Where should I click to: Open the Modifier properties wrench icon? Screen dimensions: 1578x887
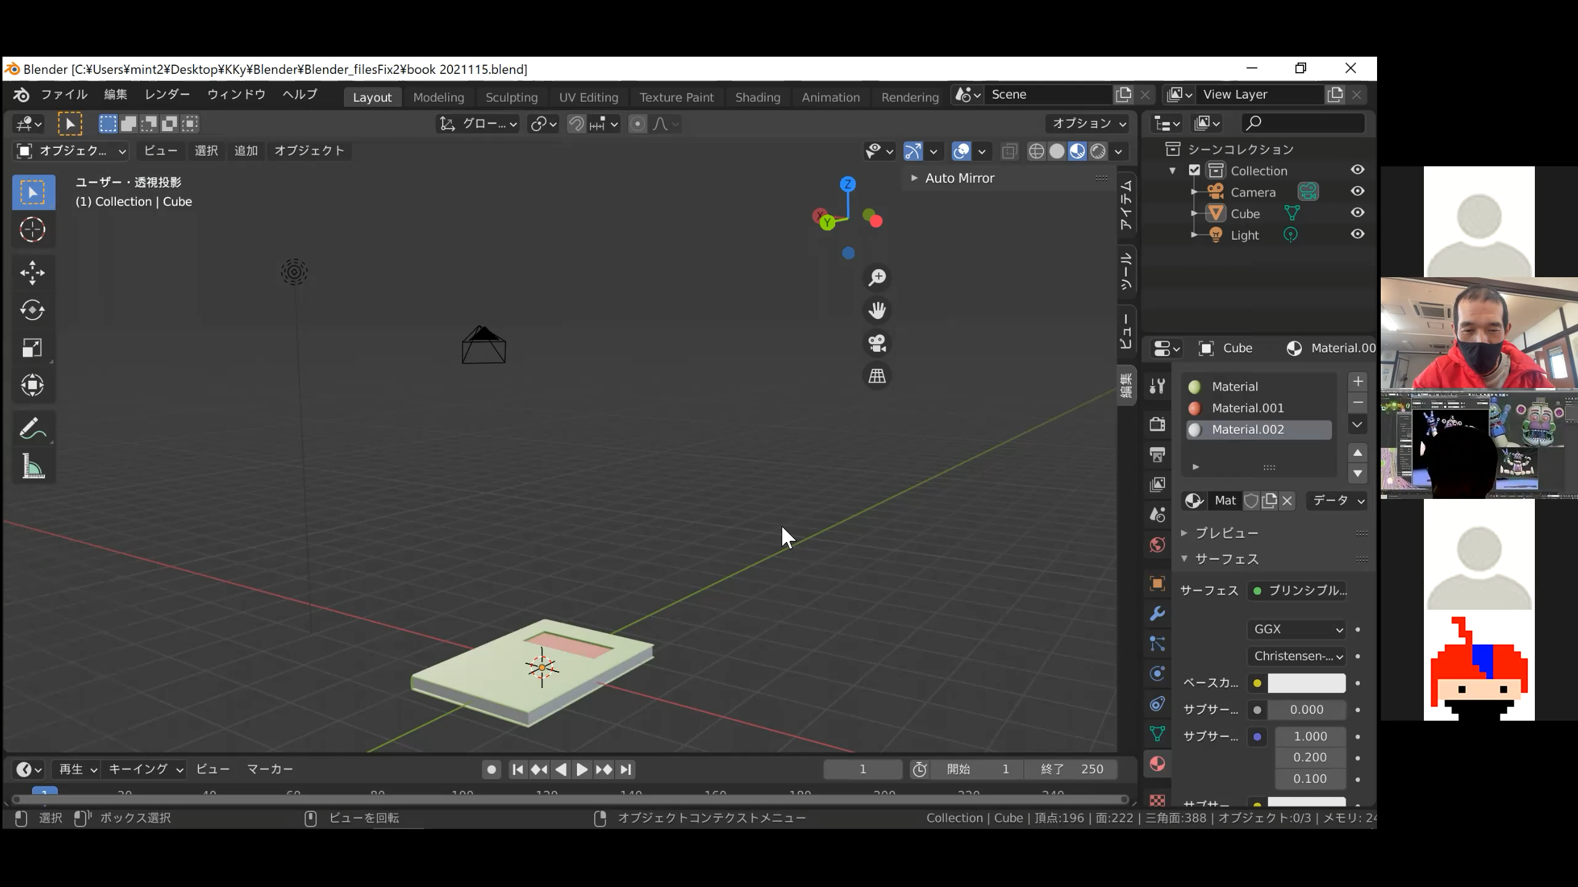click(1158, 614)
